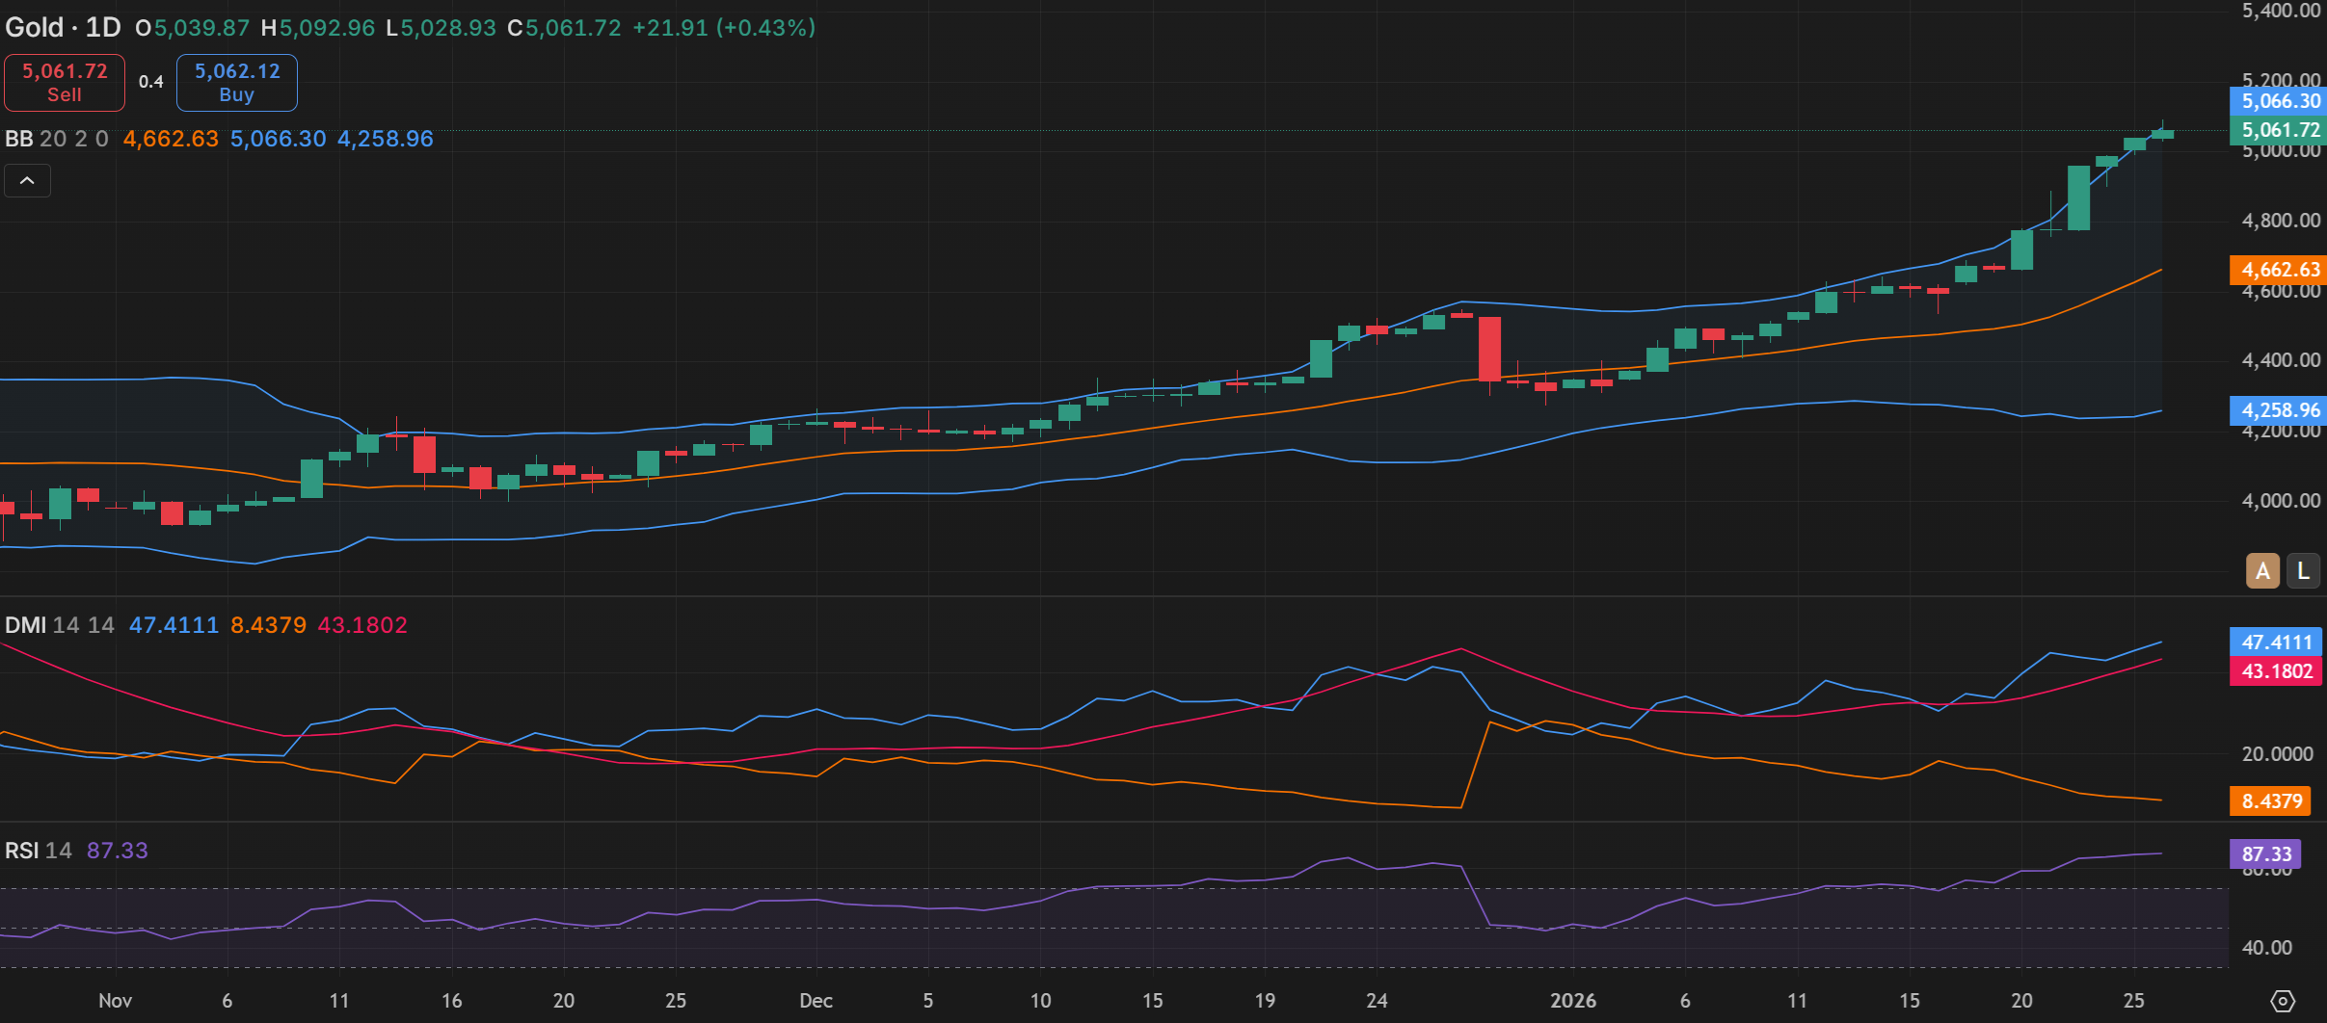Click the Dec marker on time axis
Viewport: 2327px width, 1023px height.
point(816,1001)
